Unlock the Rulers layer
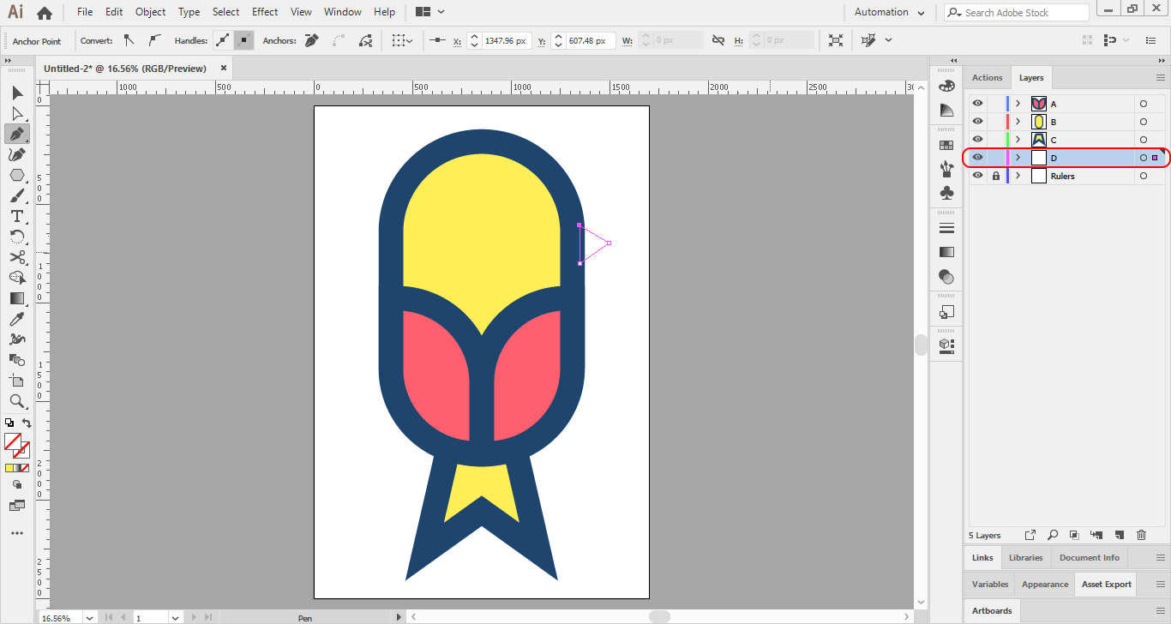Image resolution: width=1171 pixels, height=624 pixels. [x=996, y=176]
